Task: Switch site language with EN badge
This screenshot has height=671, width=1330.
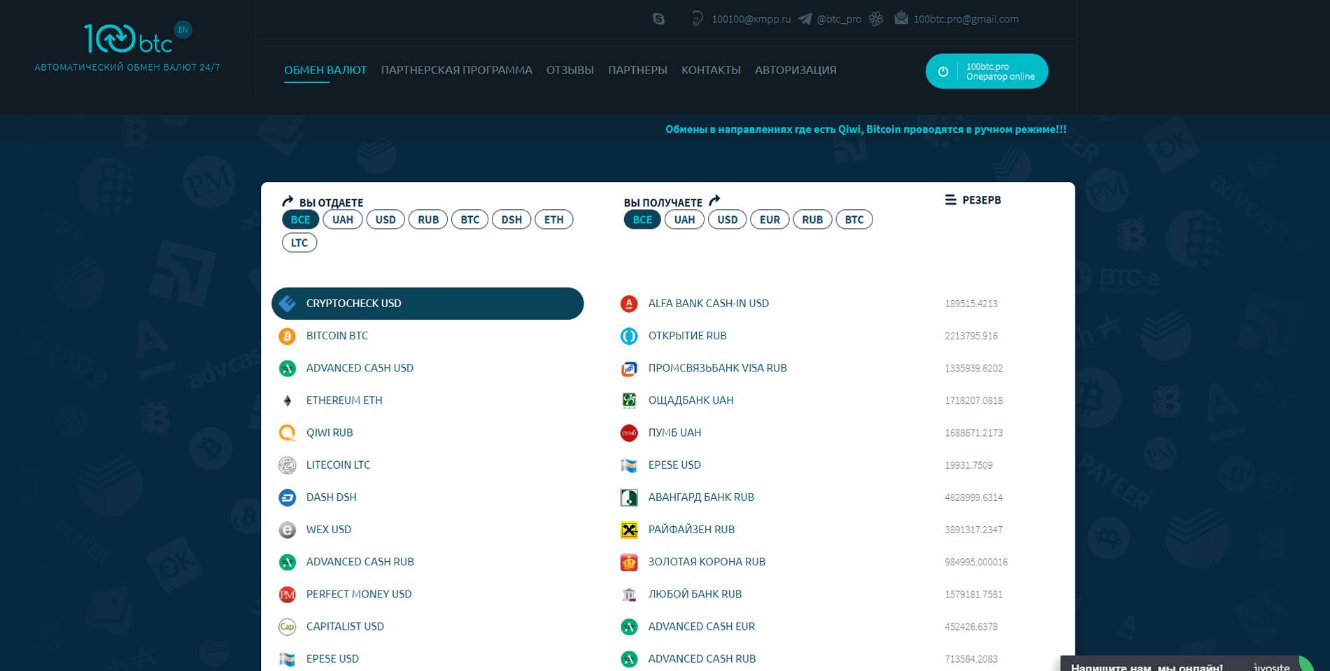Action: click(183, 30)
